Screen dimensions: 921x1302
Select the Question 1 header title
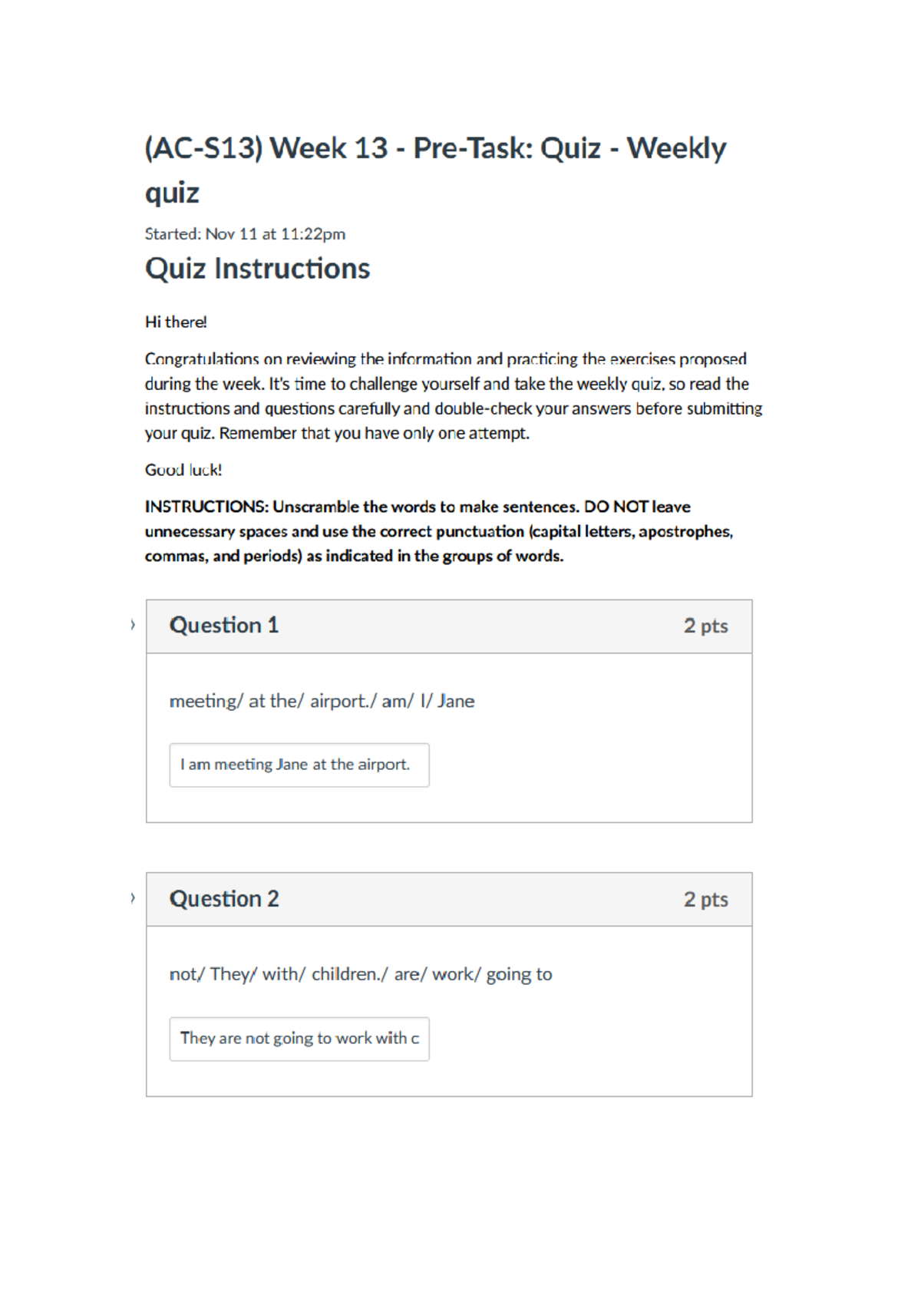click(x=224, y=626)
